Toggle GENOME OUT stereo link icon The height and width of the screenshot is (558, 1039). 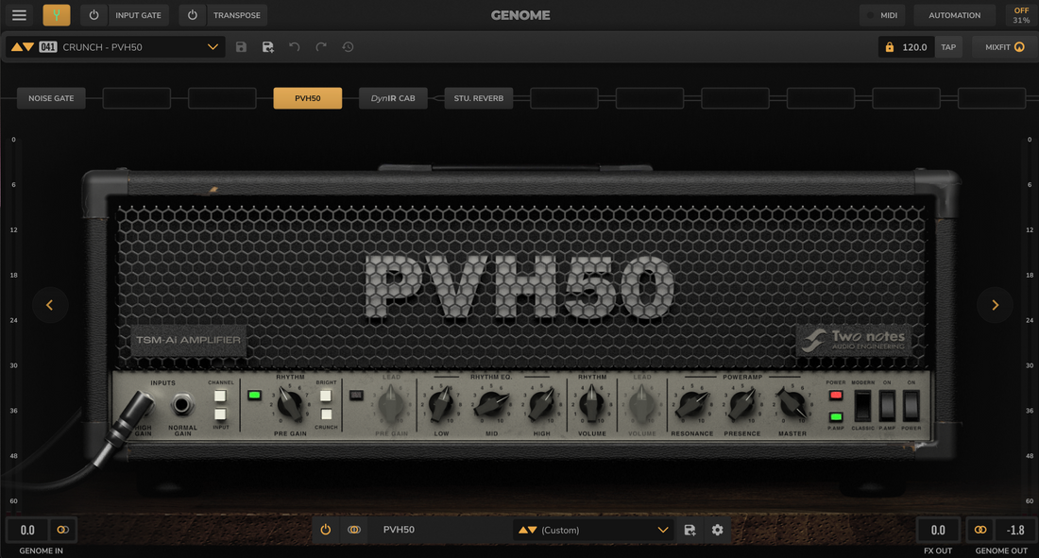[980, 531]
